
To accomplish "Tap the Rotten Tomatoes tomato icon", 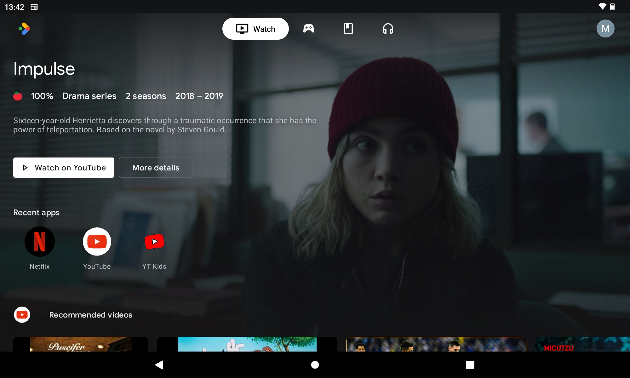I will [18, 96].
